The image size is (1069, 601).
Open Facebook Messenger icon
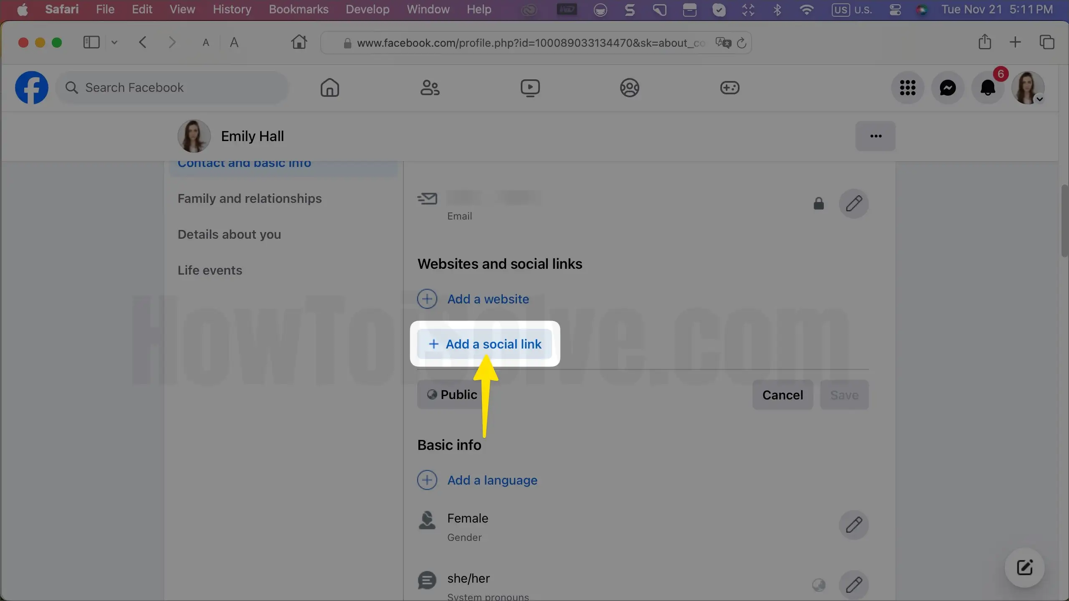tap(947, 88)
